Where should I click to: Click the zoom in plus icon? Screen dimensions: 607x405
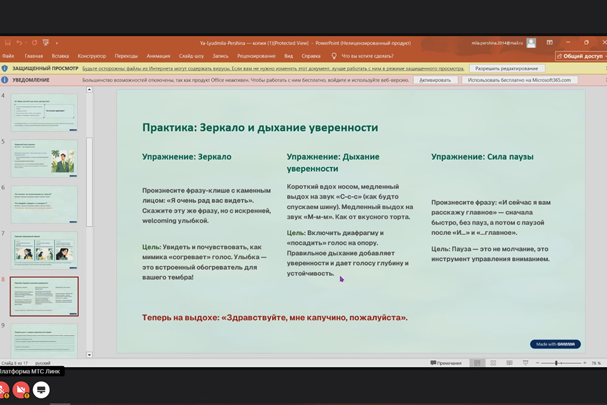pos(584,363)
